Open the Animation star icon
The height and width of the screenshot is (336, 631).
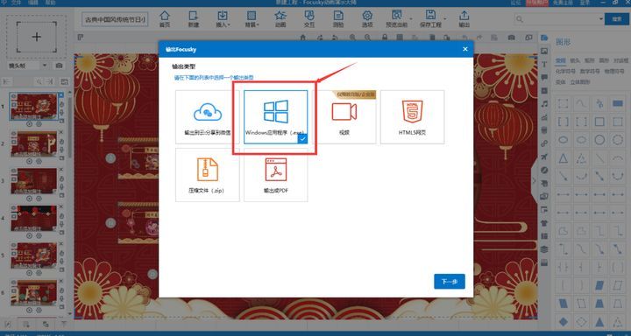(280, 19)
